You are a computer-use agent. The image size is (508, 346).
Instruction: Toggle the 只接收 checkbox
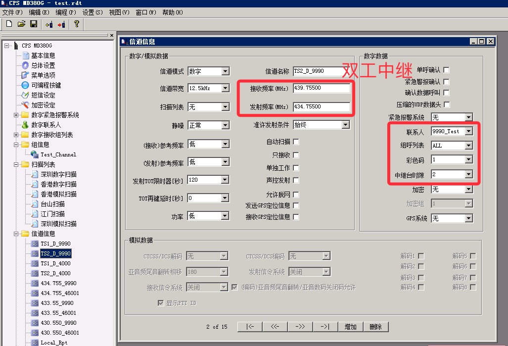pyautogui.click(x=296, y=155)
